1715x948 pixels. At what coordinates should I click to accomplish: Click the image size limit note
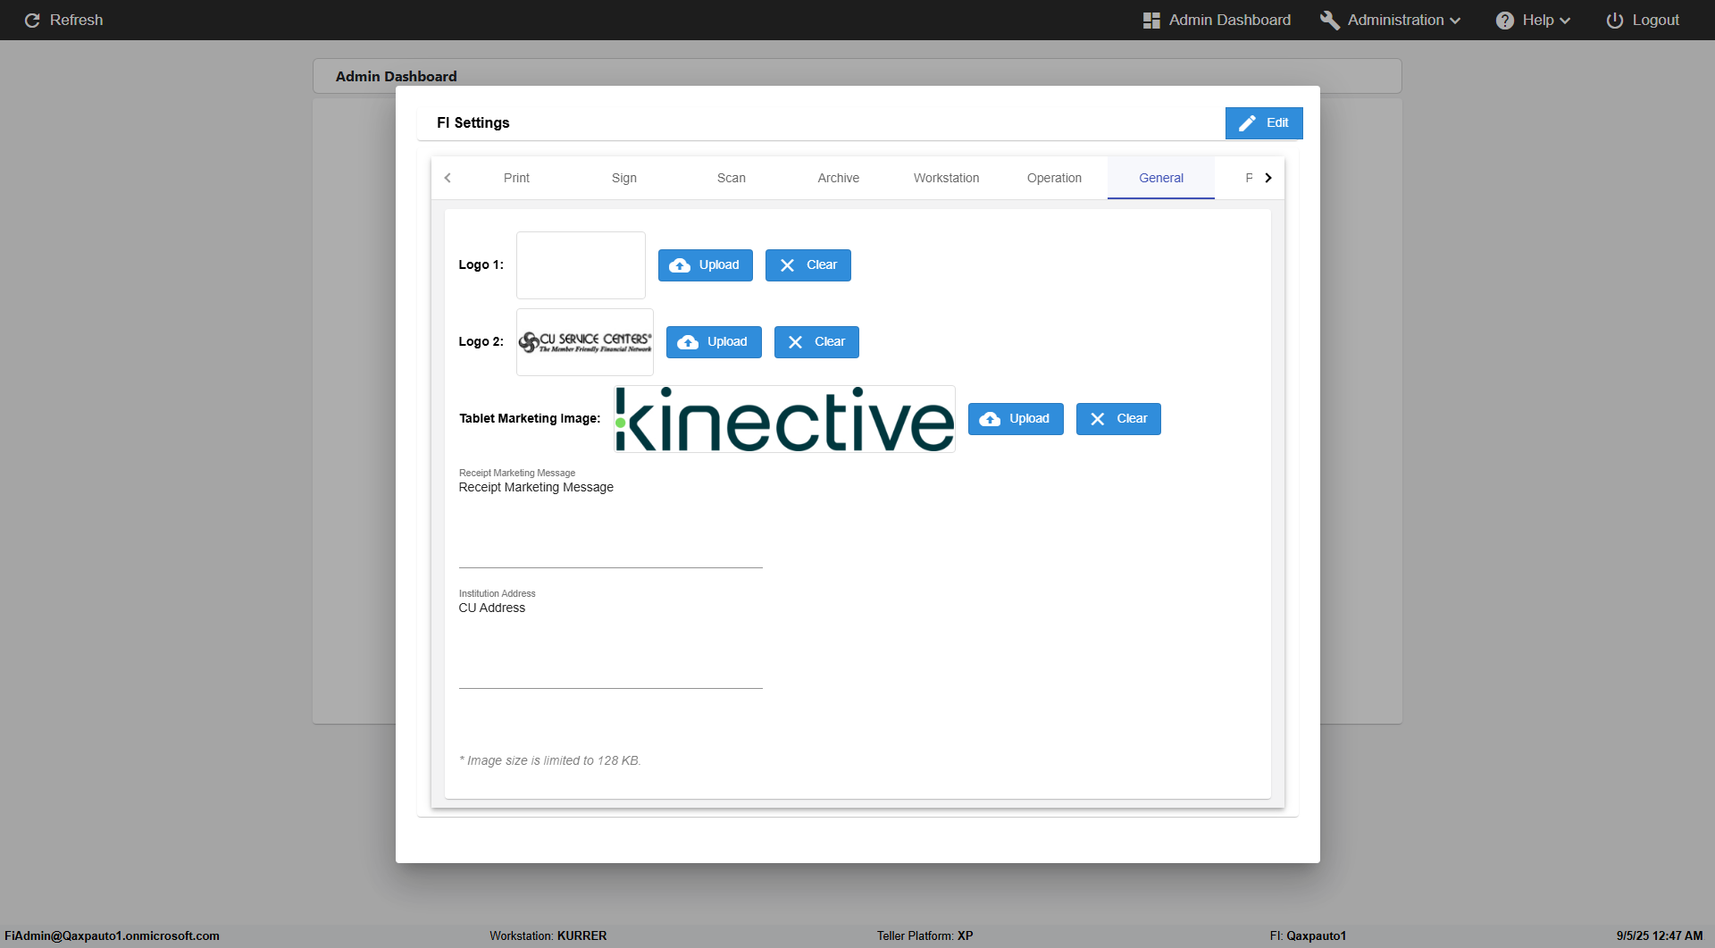coord(550,760)
